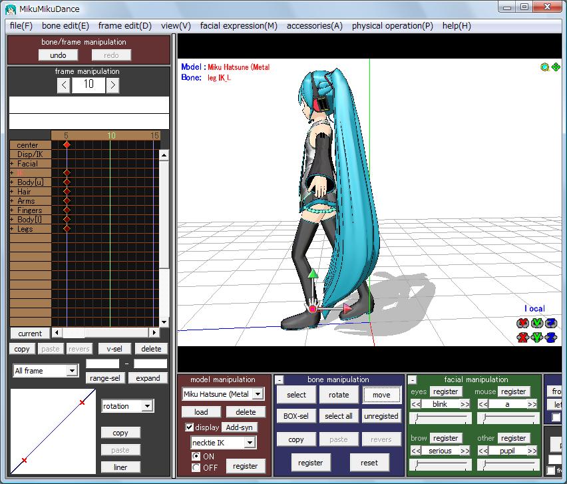
Task: Click previous mouth expression arrow beside 'a'
Action: (x=483, y=404)
